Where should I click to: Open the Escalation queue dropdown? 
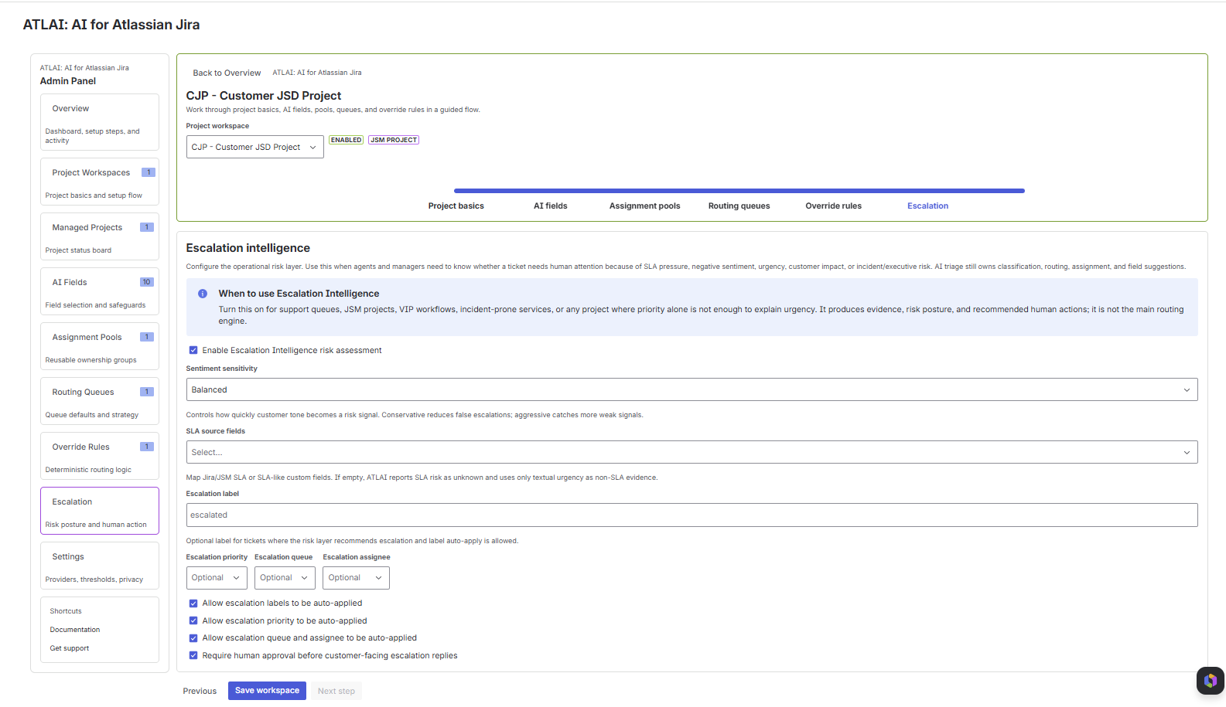[x=285, y=578]
